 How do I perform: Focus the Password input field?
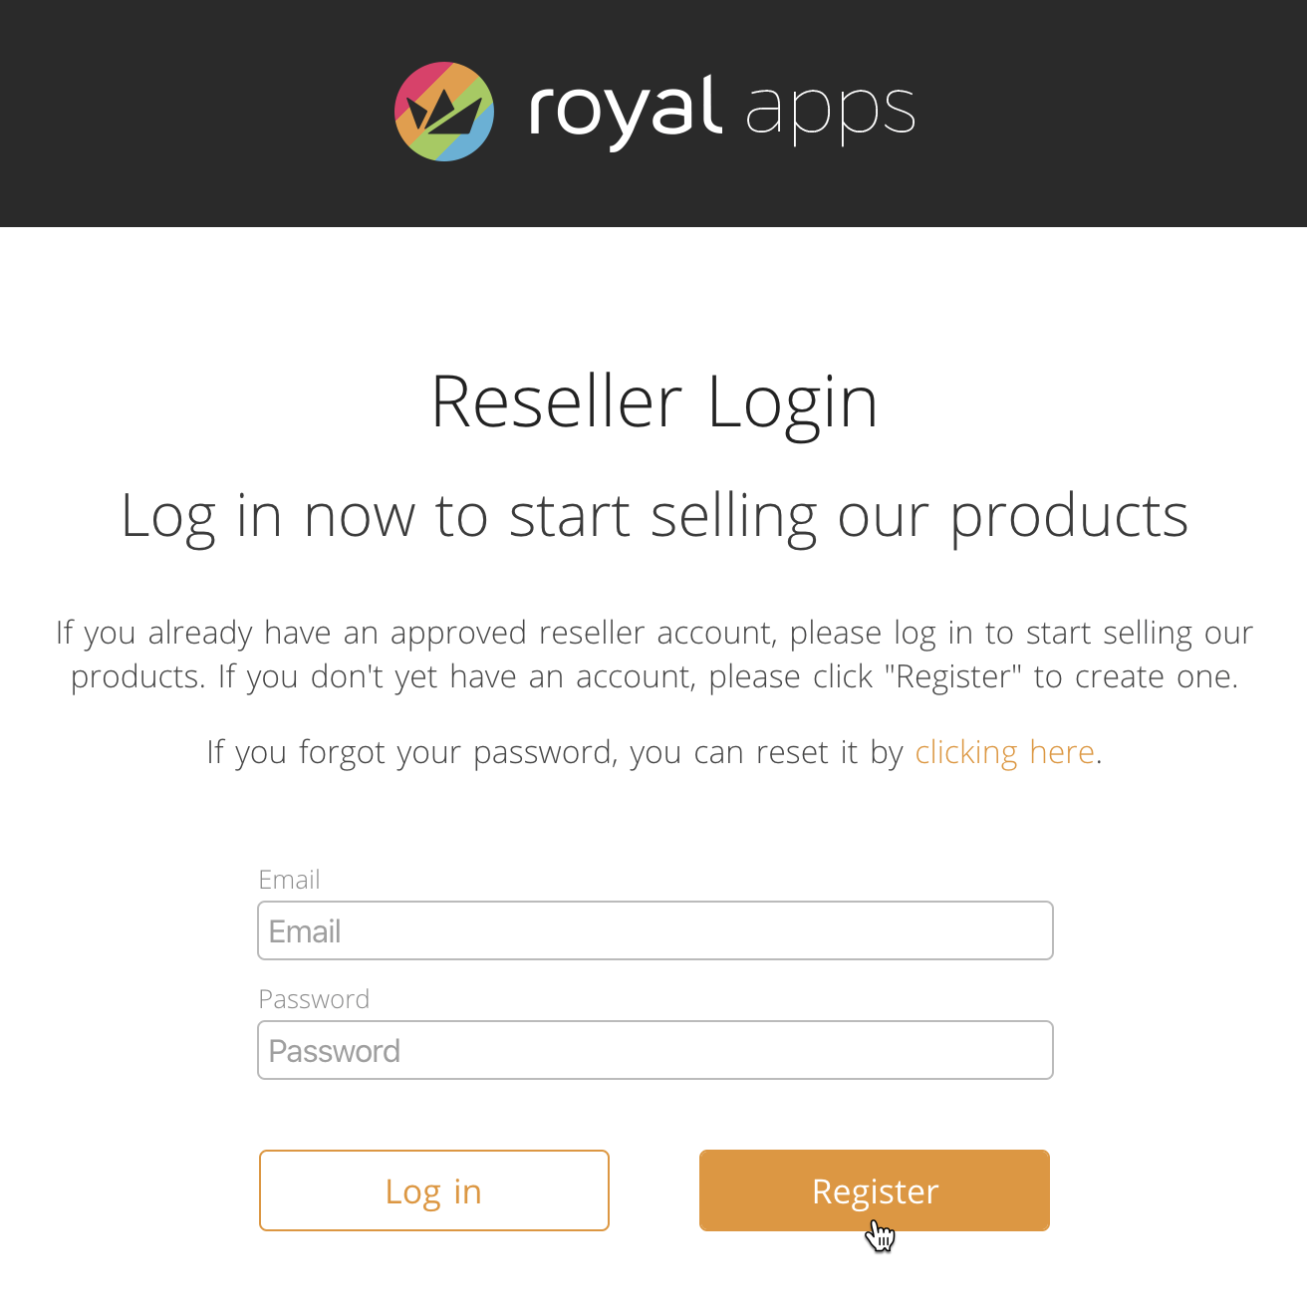tap(655, 1050)
